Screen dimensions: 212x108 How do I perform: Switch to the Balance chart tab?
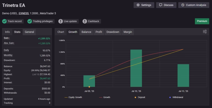(x=86, y=32)
